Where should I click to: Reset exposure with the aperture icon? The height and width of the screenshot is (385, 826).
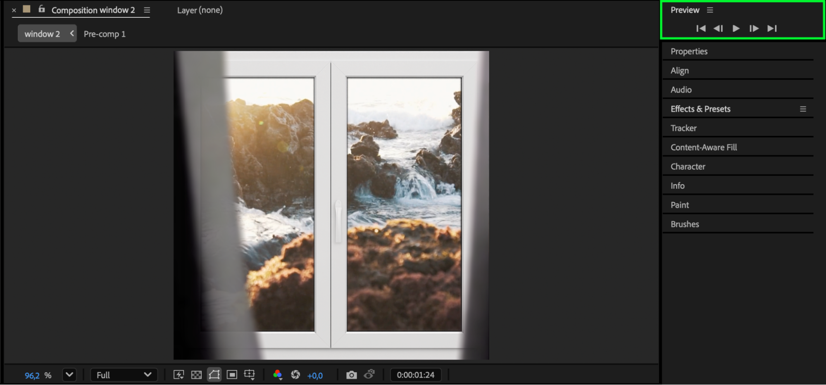click(x=295, y=375)
